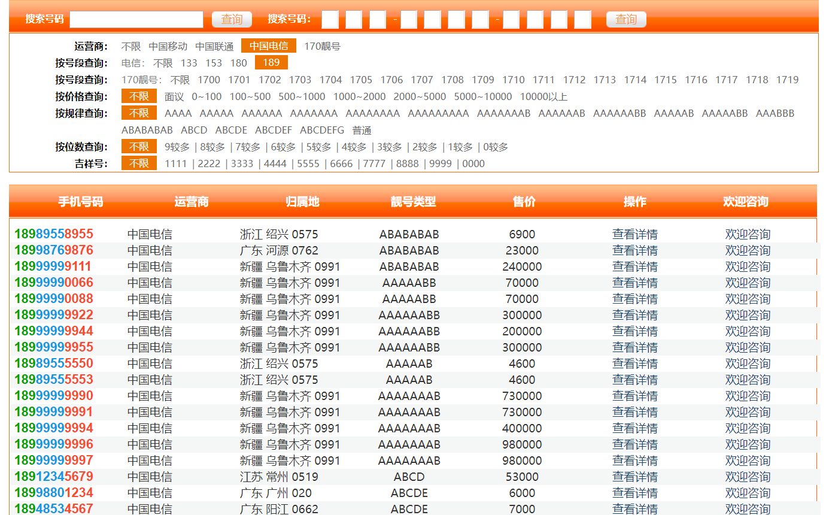The height and width of the screenshot is (515, 826).
Task: Filter lucky number 8888
Action: (408, 163)
